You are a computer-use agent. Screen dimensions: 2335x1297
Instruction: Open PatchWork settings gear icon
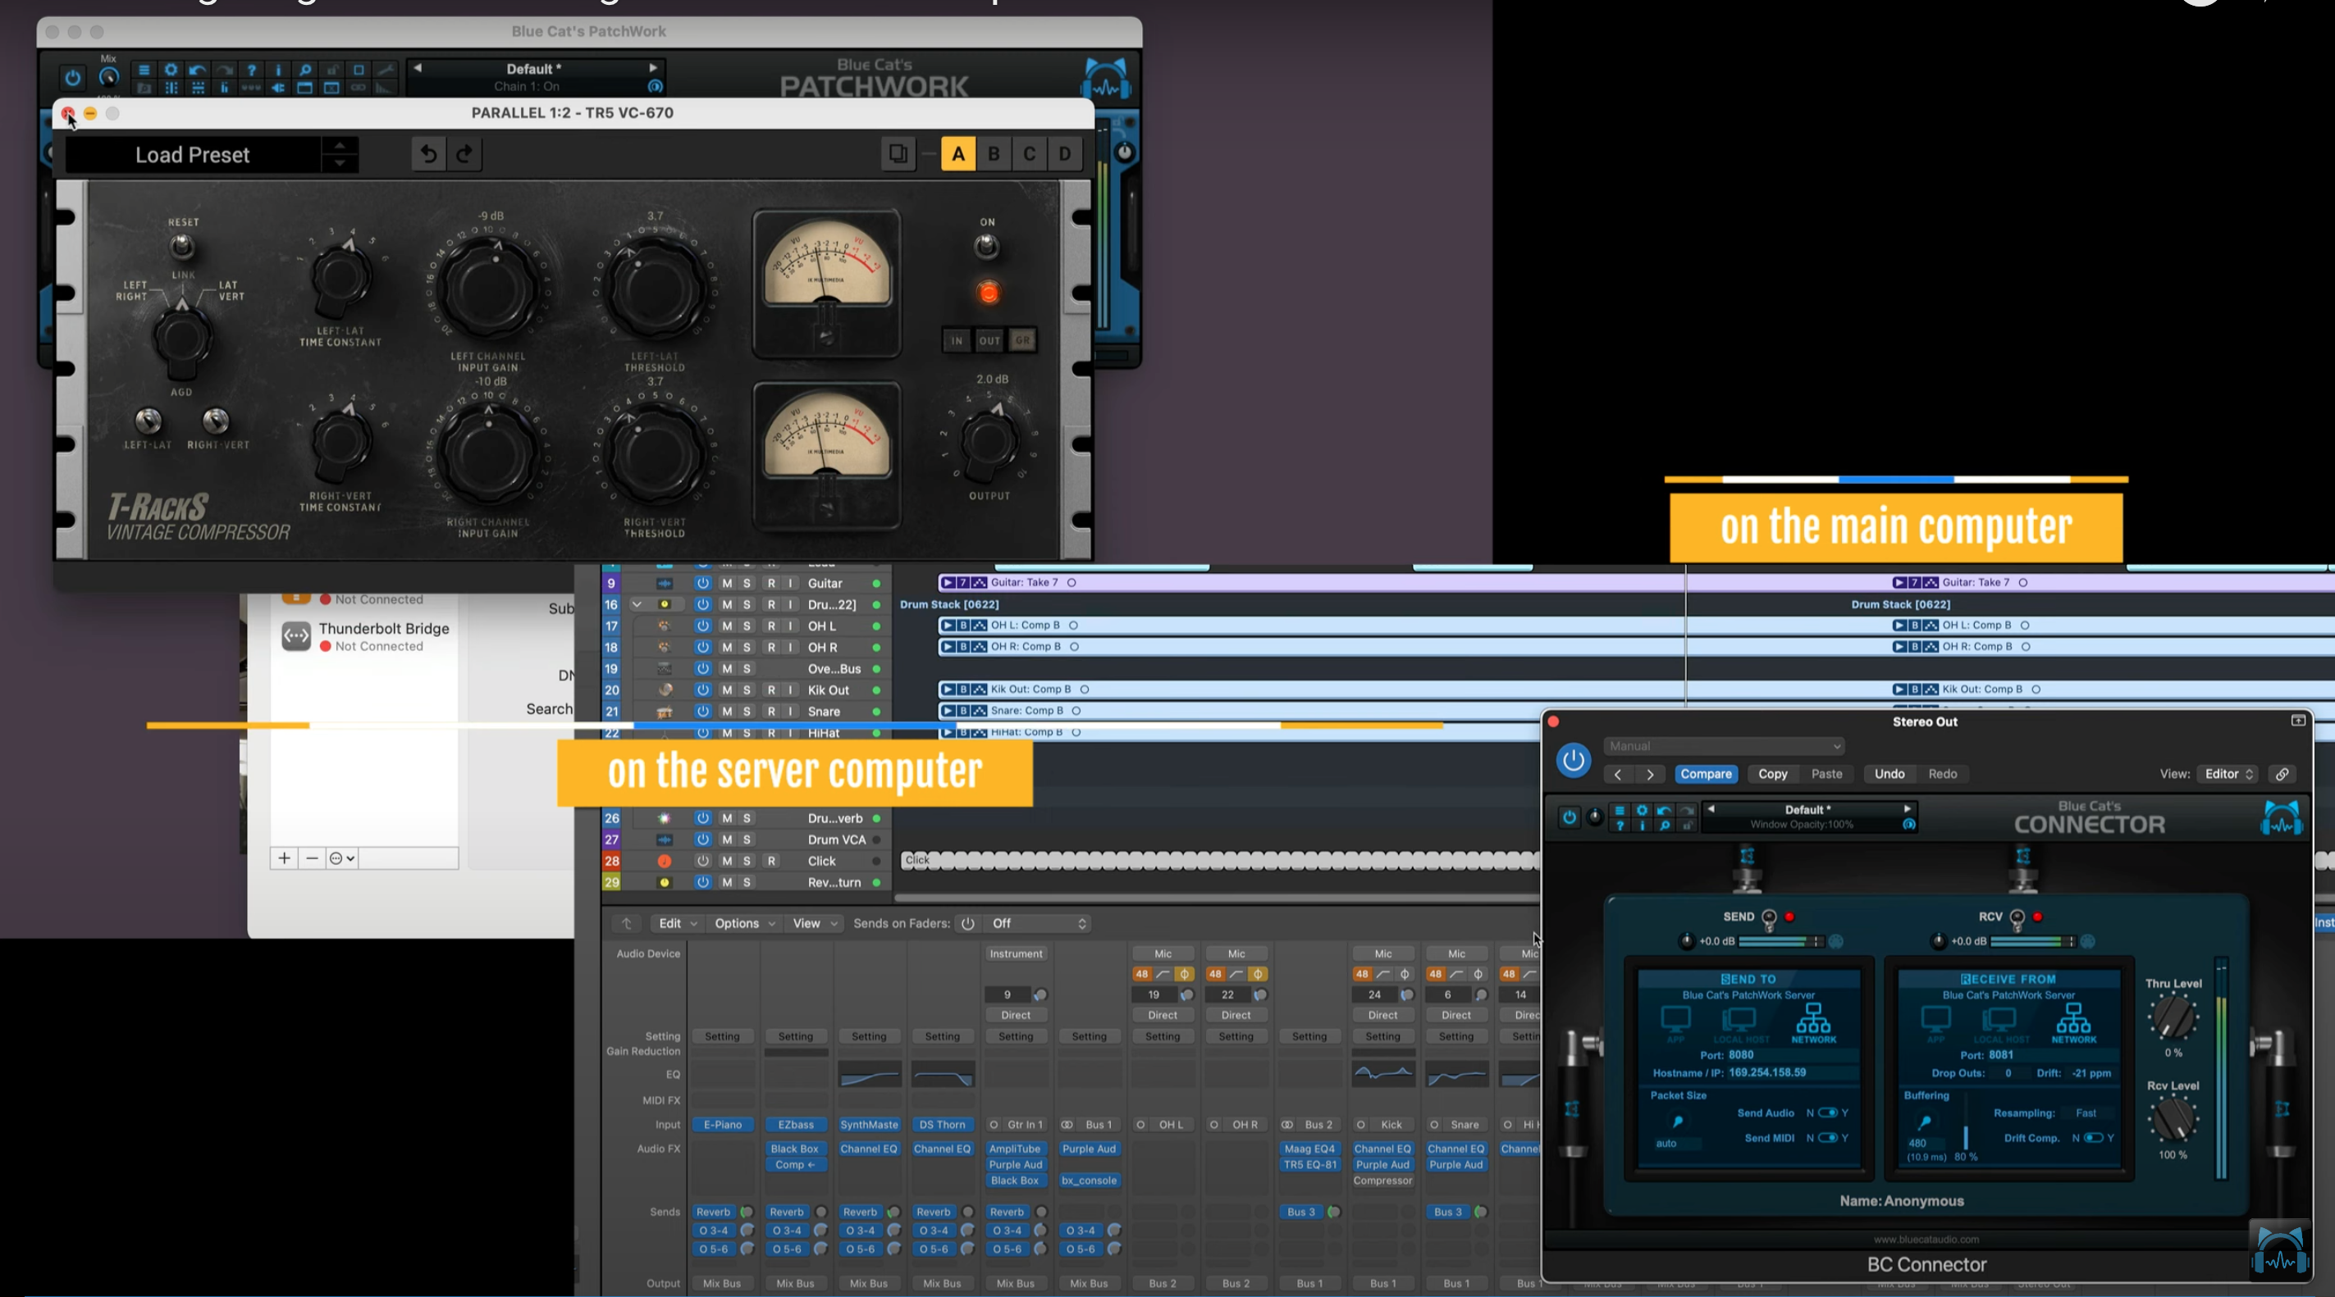click(x=171, y=70)
